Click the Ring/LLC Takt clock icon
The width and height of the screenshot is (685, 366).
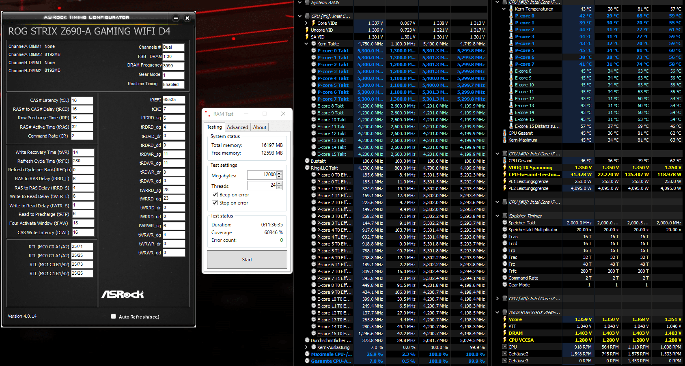click(307, 168)
